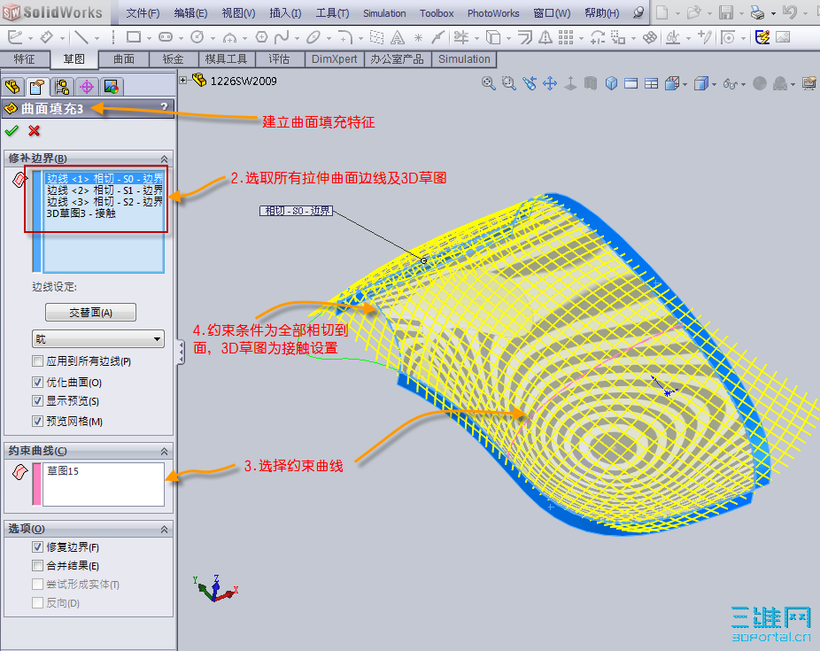Open the edge curvature control dropdown
Viewport: 820px width, 651px height.
pos(98,339)
